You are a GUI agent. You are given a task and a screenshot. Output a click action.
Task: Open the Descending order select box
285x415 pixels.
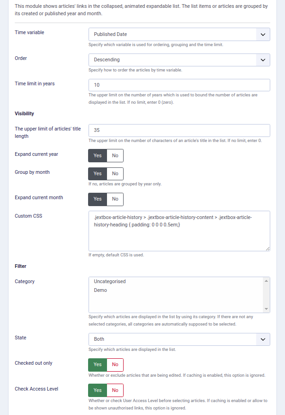pyautogui.click(x=179, y=60)
